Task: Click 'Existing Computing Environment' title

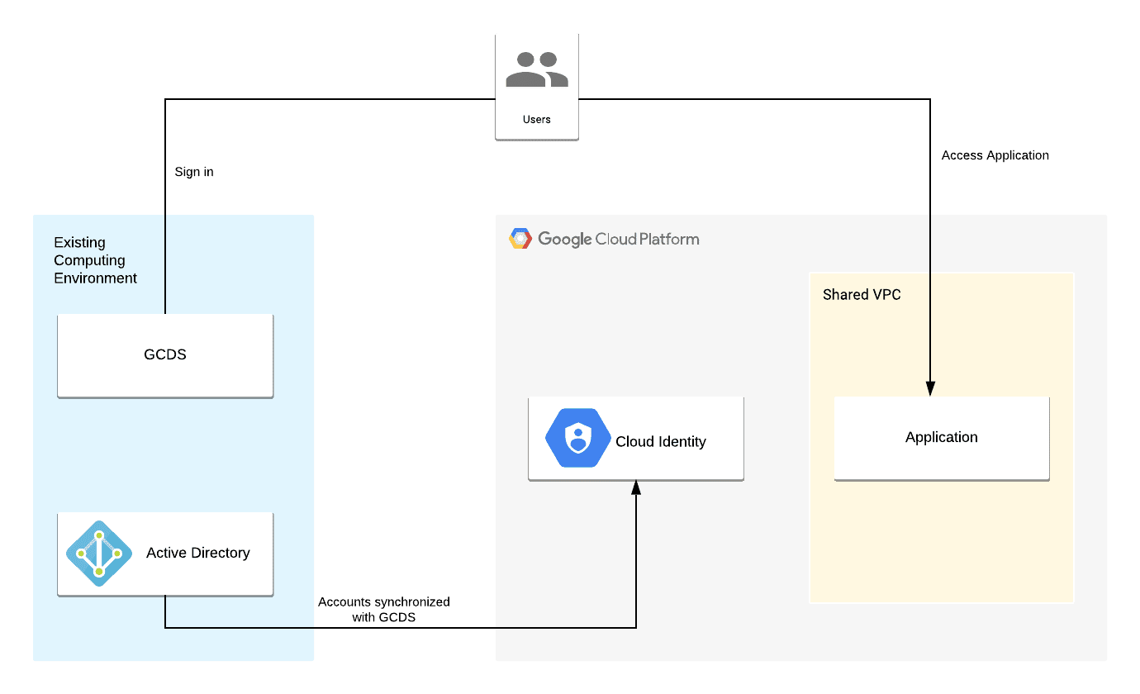Action: click(96, 260)
